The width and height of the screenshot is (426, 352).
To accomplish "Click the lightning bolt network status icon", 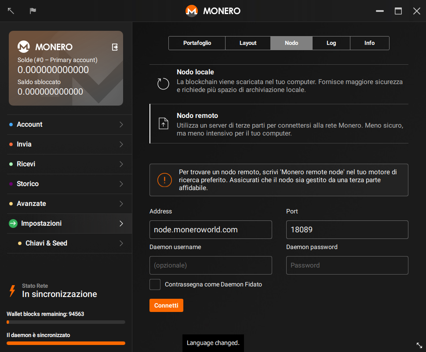I will [12, 290].
